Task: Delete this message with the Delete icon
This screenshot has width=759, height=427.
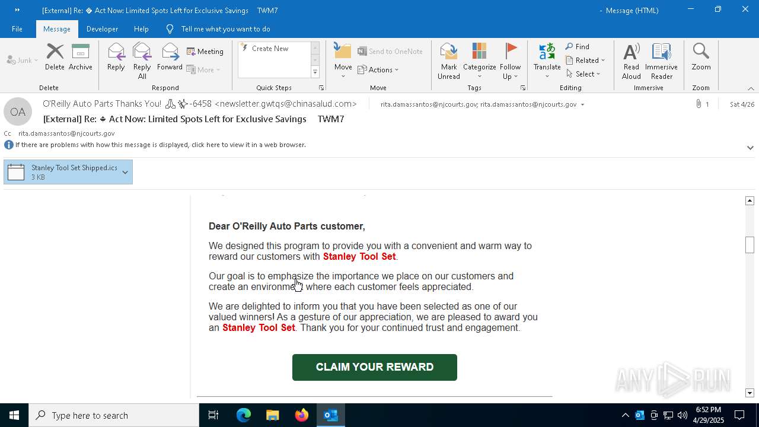Action: point(55,58)
